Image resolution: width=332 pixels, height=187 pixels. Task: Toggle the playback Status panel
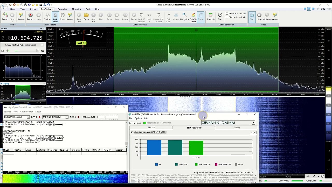click(x=201, y=17)
